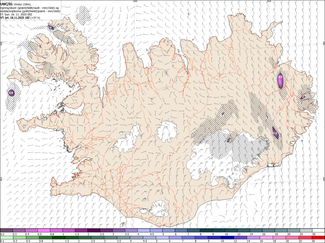Click the 'UWC/IG' title text
The width and height of the screenshot is (325, 243).
[6, 4]
